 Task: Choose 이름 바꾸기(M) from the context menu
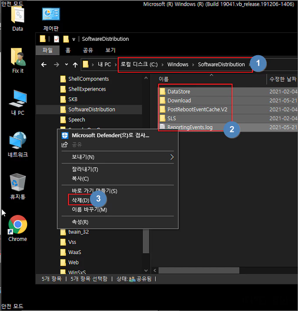click(118, 210)
